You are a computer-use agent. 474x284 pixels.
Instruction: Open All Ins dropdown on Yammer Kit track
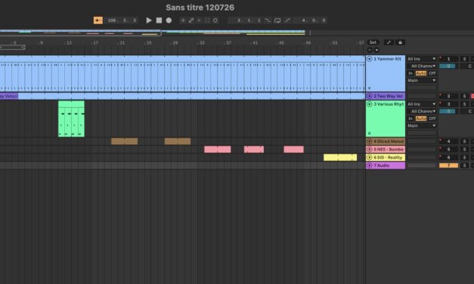click(x=421, y=59)
